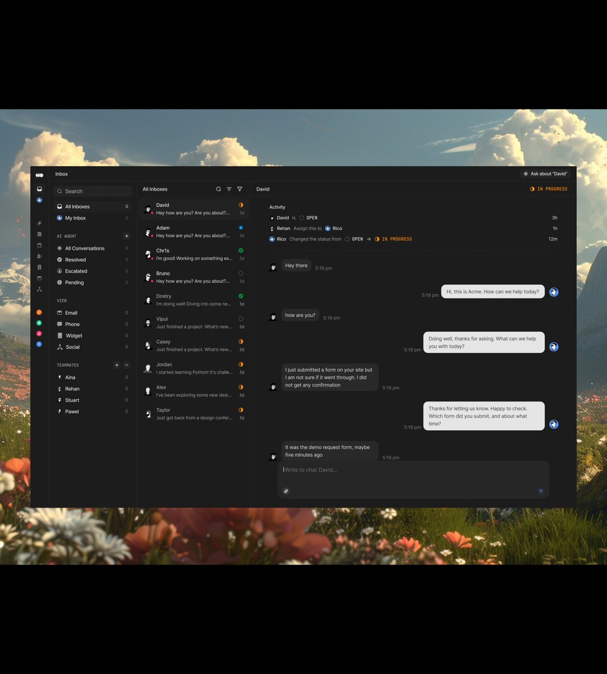Click the "Hey there" message bubble
The height and width of the screenshot is (674, 607).
click(x=296, y=266)
